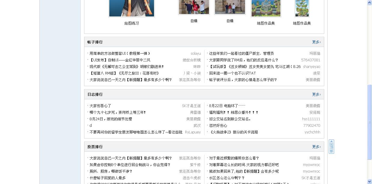
Task: Open 帖子排行 post 大家说说自己一天之内【新提醒】
Action: (x=131, y=80)
